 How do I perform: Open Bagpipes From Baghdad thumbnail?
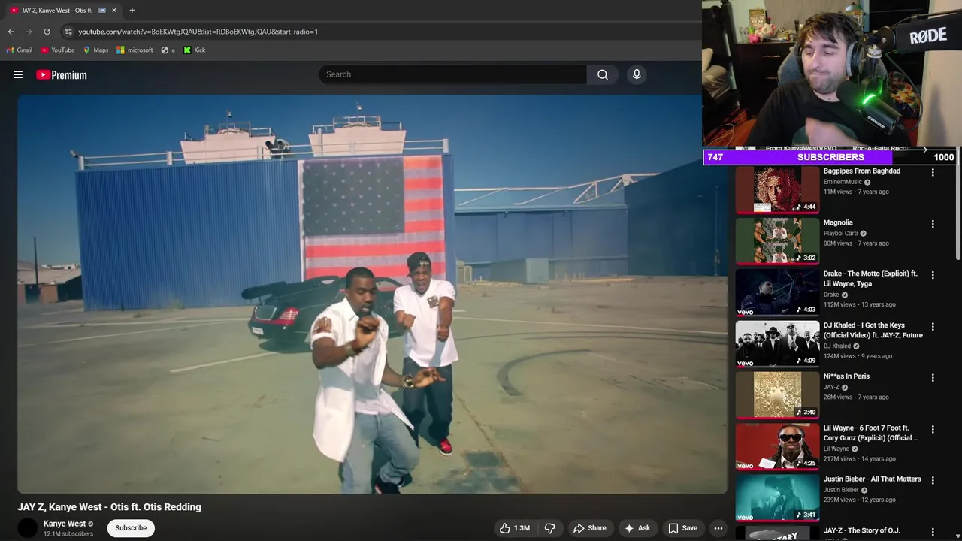(x=777, y=190)
